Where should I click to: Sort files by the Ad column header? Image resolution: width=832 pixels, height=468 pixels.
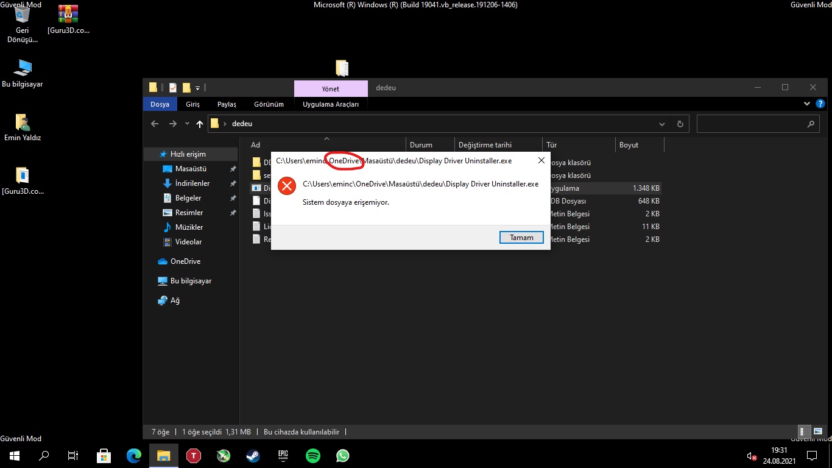326,145
